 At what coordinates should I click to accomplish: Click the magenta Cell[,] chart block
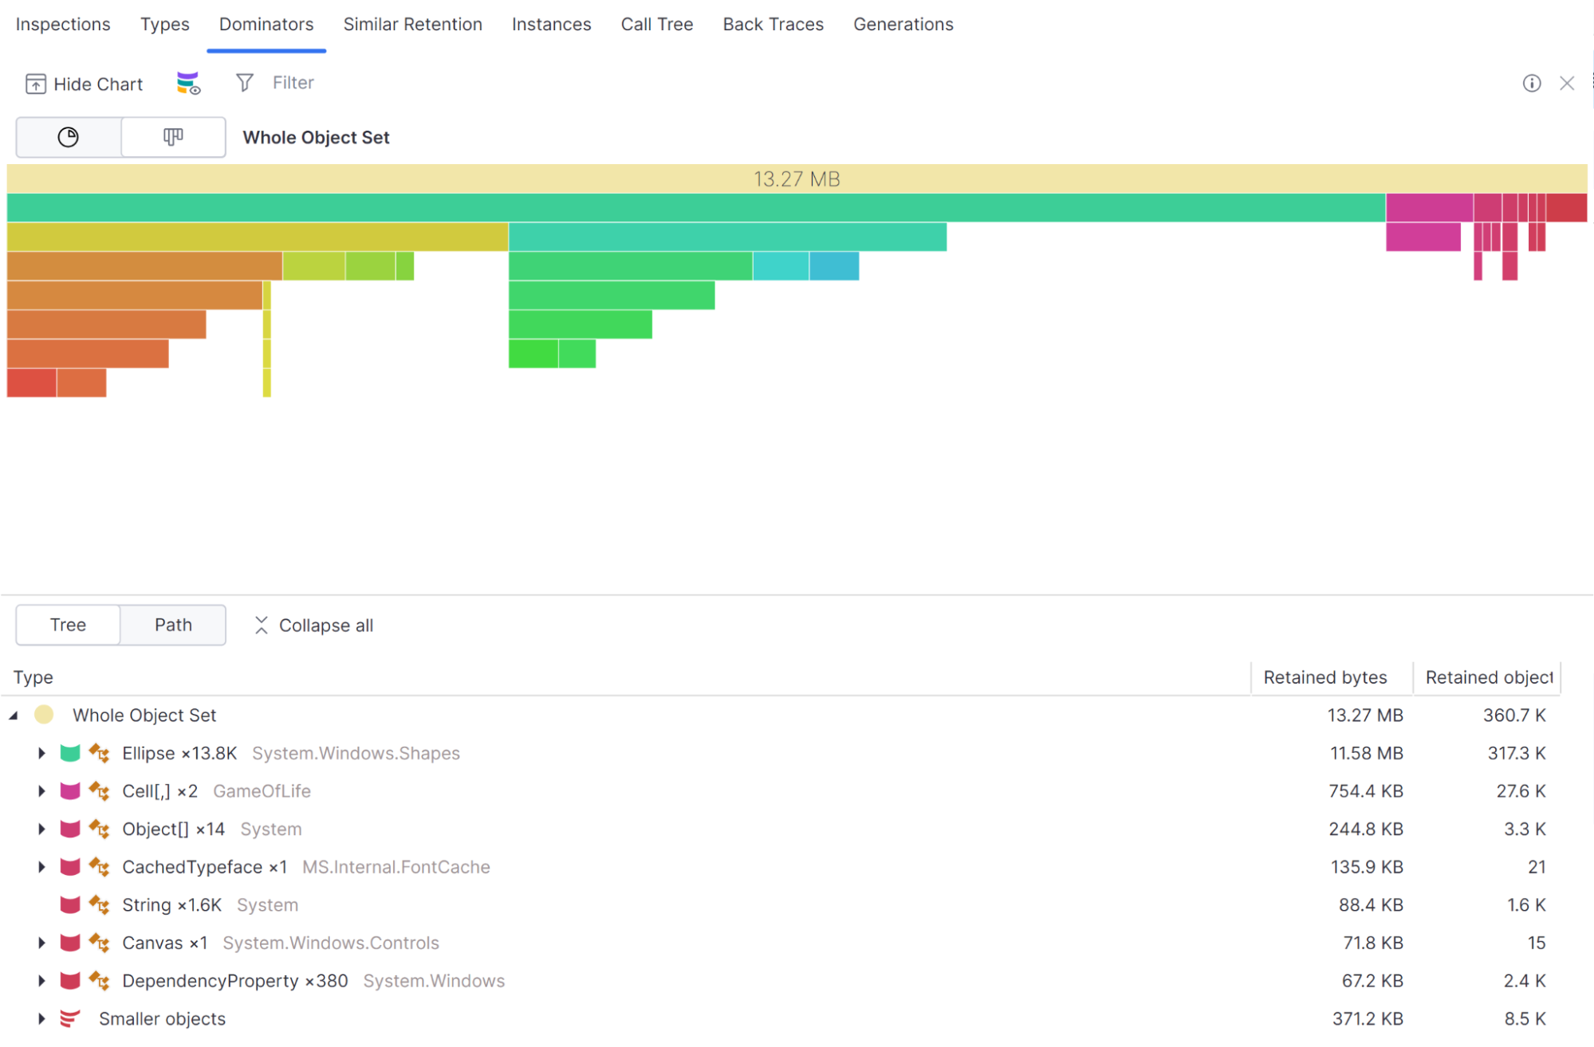[x=1428, y=208]
